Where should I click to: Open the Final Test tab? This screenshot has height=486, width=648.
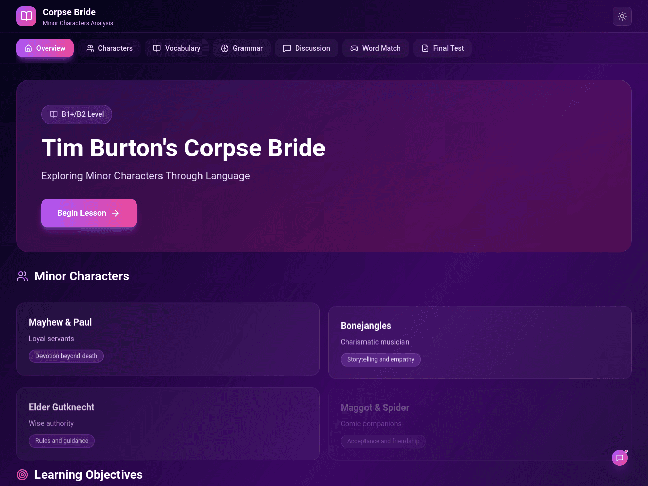point(442,48)
